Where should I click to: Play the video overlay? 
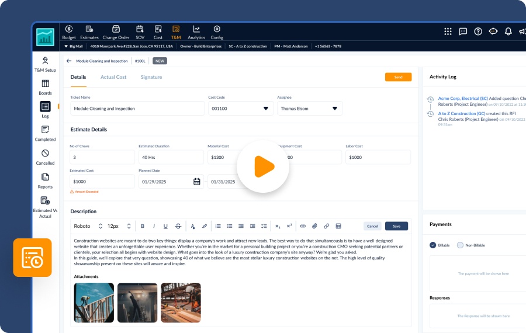pos(263,166)
